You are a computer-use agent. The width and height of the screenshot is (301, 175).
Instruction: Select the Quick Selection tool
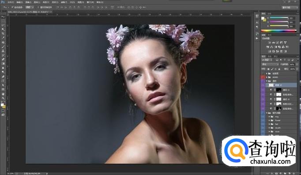point(3,30)
